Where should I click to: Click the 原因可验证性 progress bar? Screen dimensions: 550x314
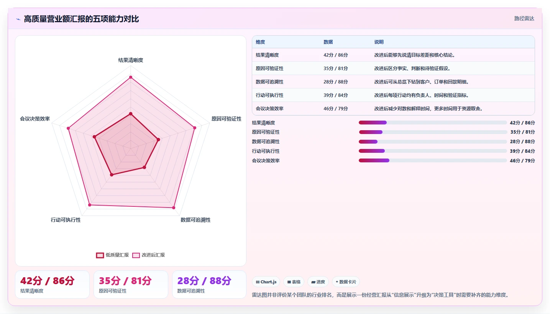click(433, 132)
